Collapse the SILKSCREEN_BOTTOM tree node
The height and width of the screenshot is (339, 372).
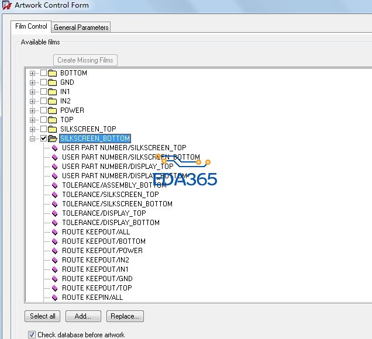click(33, 139)
